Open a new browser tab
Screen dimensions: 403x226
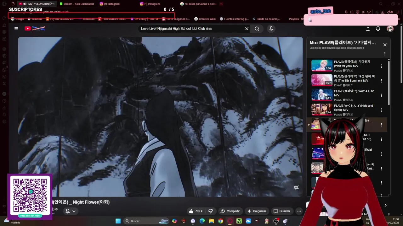point(221,4)
